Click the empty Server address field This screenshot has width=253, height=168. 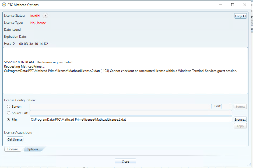coord(120,106)
